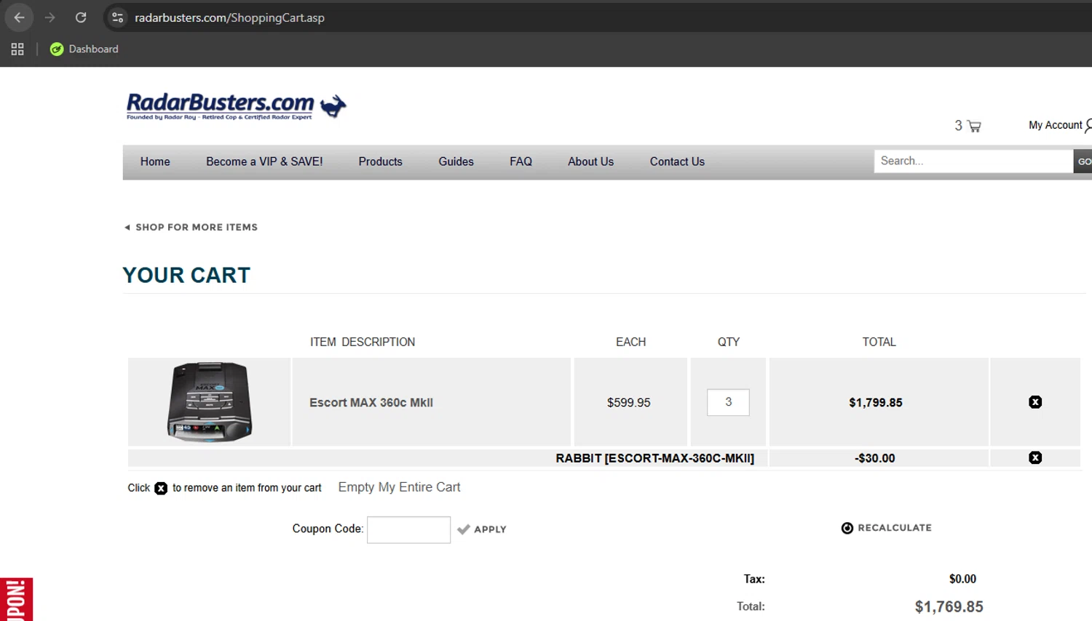1092x621 pixels.
Task: Remove Escort MAX 360c MkII from cart
Action: point(1035,402)
